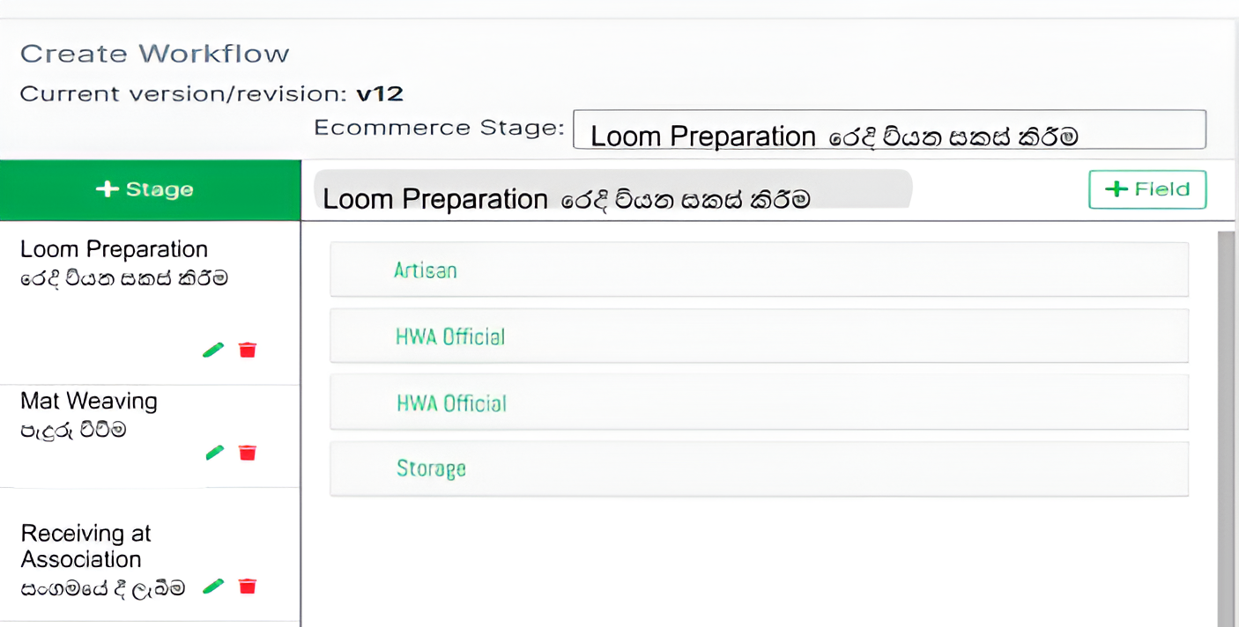Screen dimensions: 1239x627
Task: Expand the lower HWA Official field row
Action: 759,402
